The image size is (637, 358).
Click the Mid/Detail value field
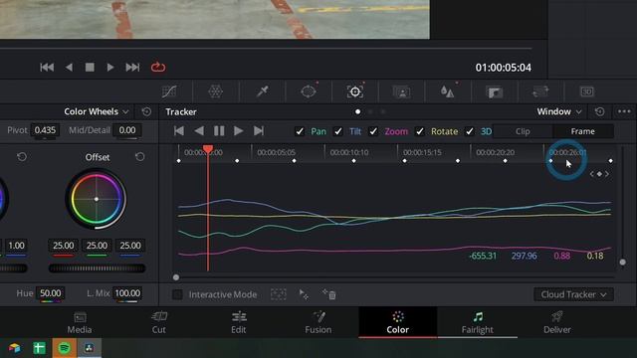tap(127, 130)
